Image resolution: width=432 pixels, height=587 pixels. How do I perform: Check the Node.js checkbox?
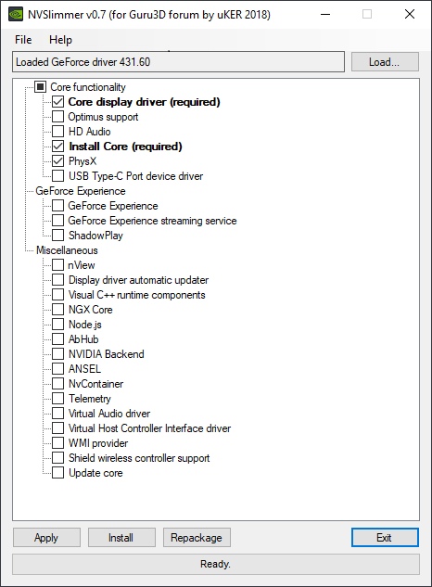[57, 325]
